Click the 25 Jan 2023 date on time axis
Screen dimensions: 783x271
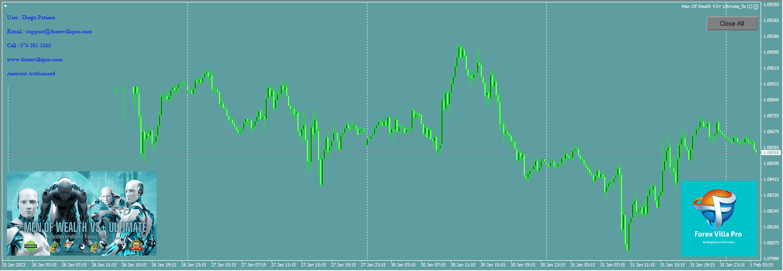14,265
